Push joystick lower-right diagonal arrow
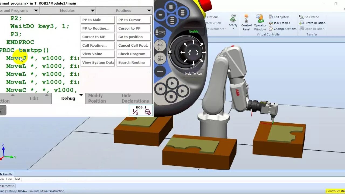Viewport: 345px width, 194px height. [201, 60]
